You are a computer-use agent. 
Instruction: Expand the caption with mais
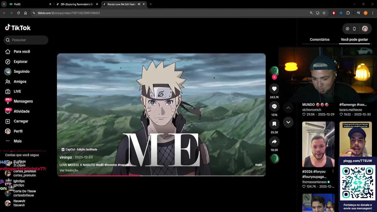[258, 165]
